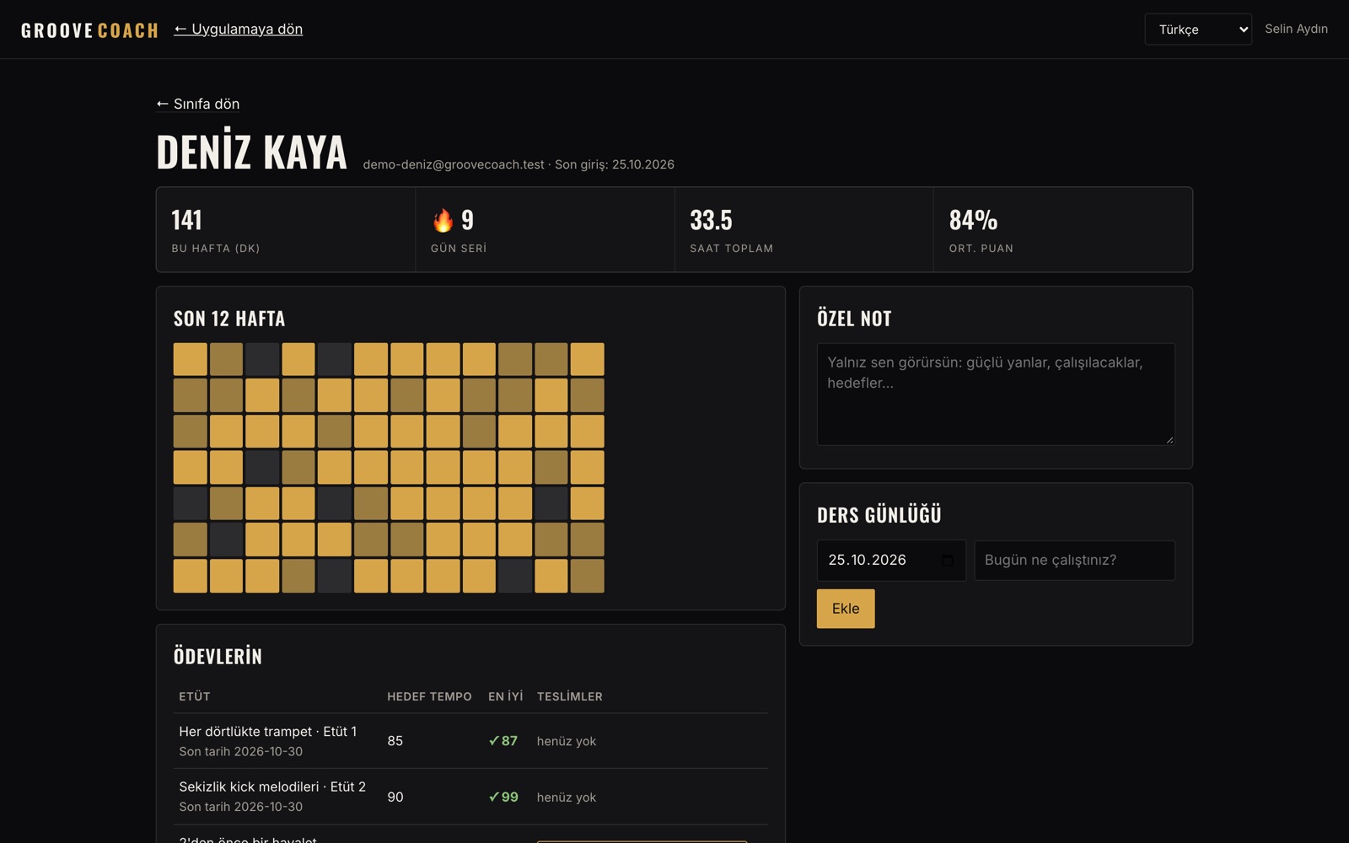Viewport: 1349px width, 843px height.
Task: Click the green checkmark beside 99
Action: tap(494, 797)
